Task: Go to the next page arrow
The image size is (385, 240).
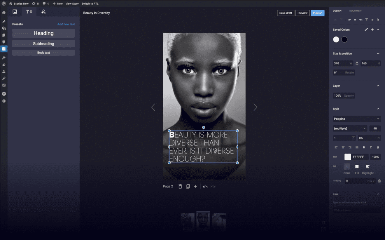Action: 255,107
